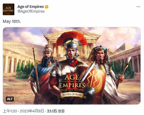
Task: Click the 查看 views label
Action: pyautogui.click(x=61, y=111)
